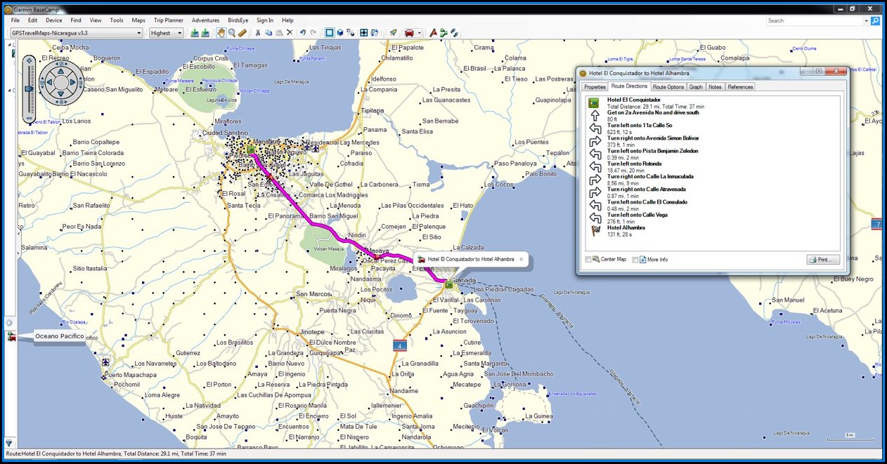Click the Search input field
This screenshot has height=464, width=887.
pyautogui.click(x=817, y=21)
